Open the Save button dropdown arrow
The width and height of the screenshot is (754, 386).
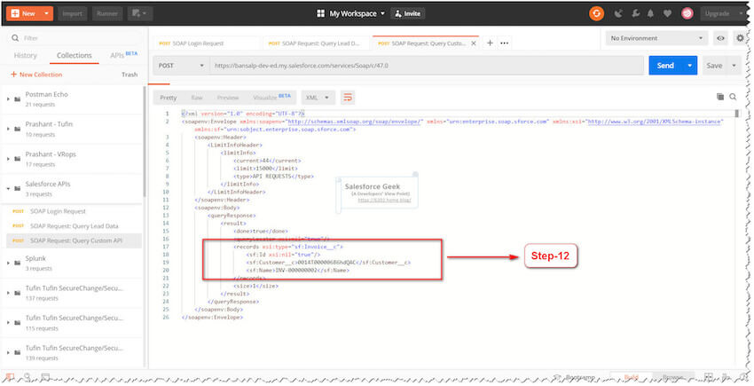click(734, 66)
